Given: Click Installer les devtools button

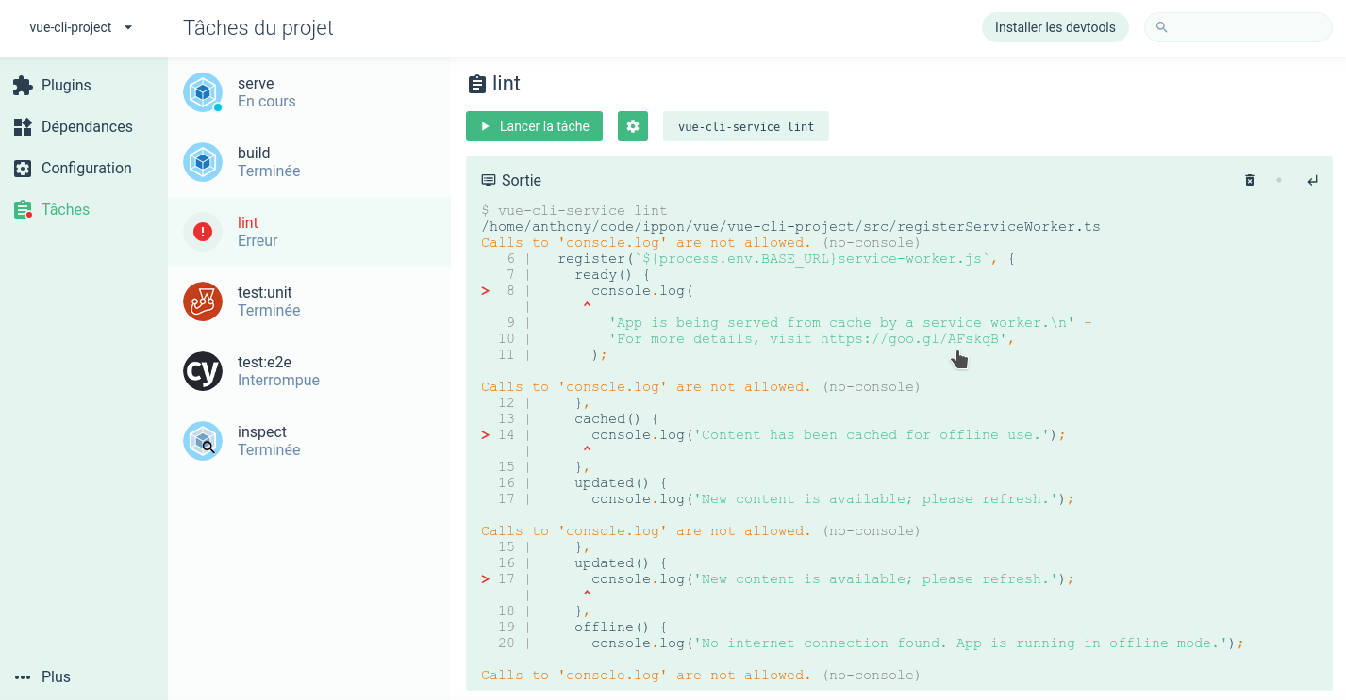Looking at the screenshot, I should click(x=1055, y=27).
